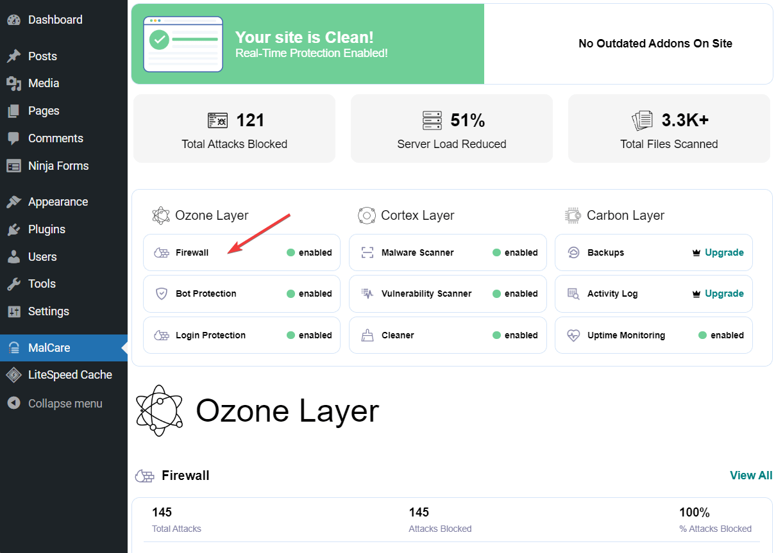This screenshot has width=776, height=553.
Task: Collapse the WordPress admin menu
Action: click(x=64, y=404)
